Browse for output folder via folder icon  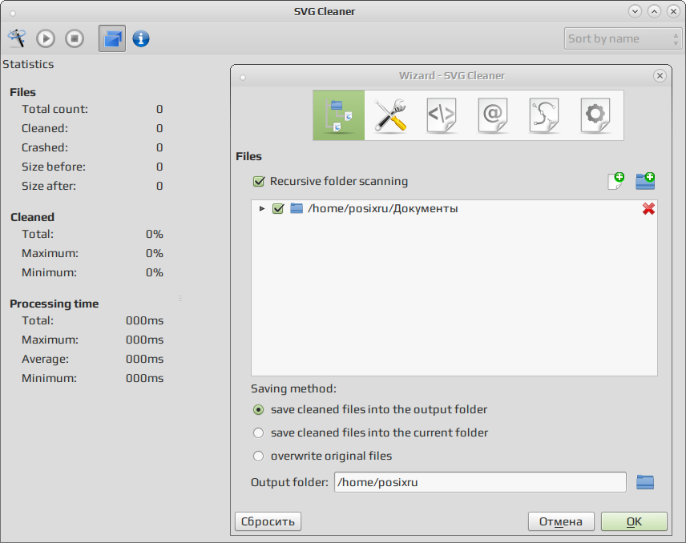tap(645, 482)
